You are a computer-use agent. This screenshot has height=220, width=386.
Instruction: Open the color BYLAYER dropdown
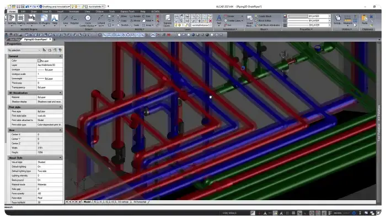pos(309,16)
